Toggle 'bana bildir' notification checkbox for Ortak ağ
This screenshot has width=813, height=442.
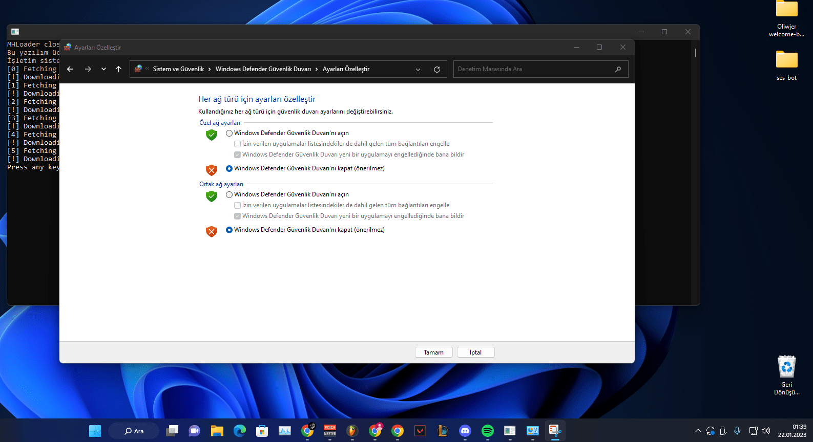click(237, 216)
